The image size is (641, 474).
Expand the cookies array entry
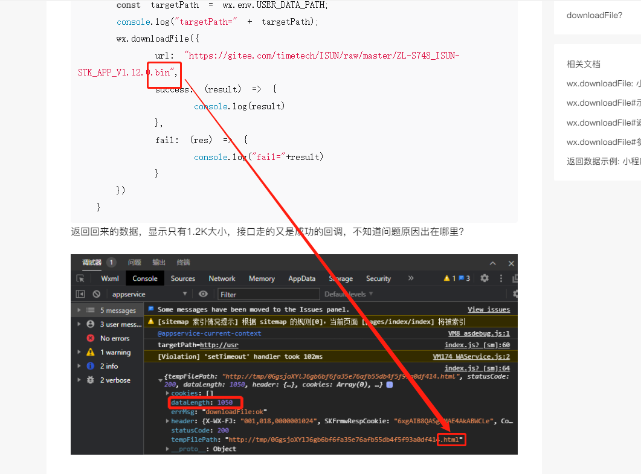pyautogui.click(x=167, y=393)
